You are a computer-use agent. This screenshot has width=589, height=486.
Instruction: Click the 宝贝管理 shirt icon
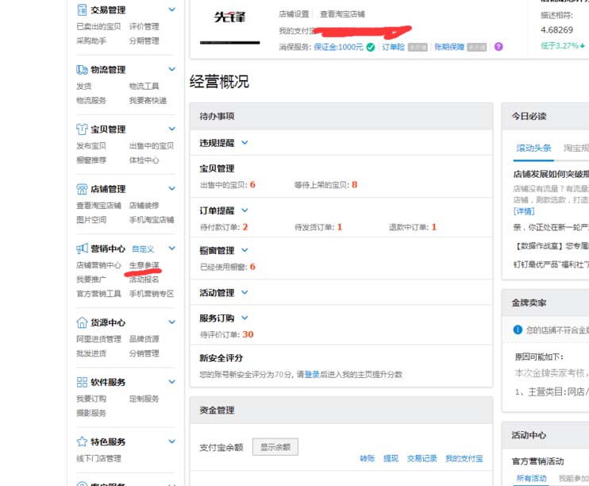point(82,129)
